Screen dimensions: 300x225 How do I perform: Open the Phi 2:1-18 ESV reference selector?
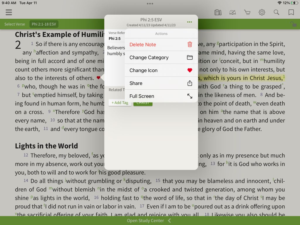tap(44, 24)
